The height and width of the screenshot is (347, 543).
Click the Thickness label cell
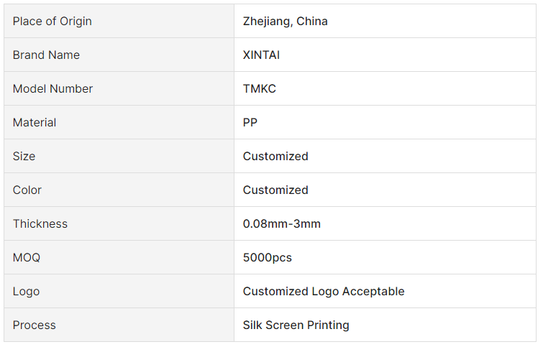[x=119, y=223]
